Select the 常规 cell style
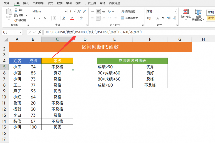Image resolution: width=215 pixels, height=143 pixels. click(211, 12)
